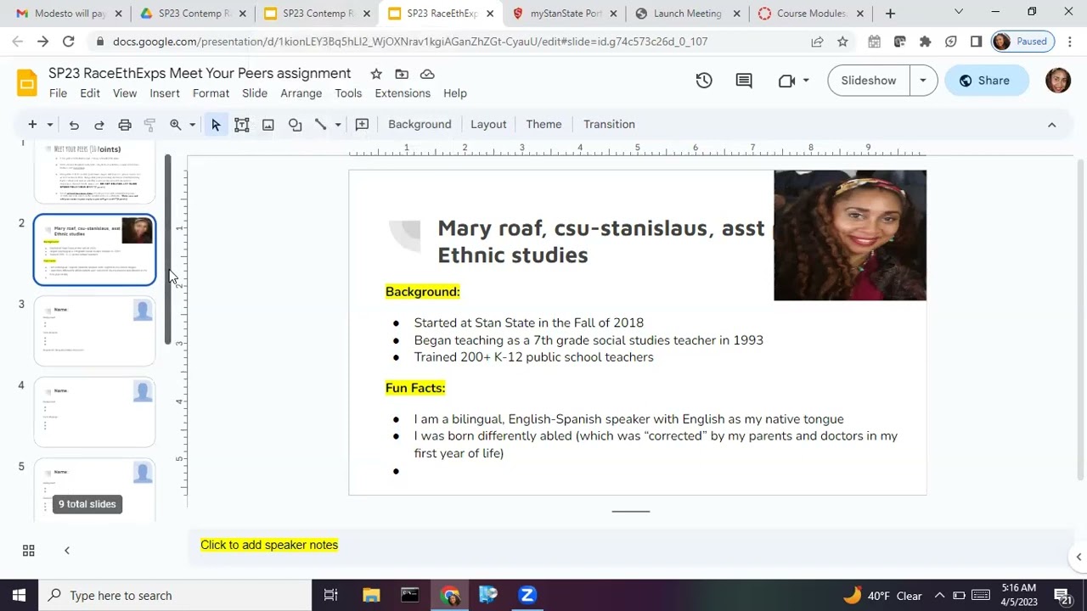Switch to the Course Modules browser tab

(x=810, y=14)
